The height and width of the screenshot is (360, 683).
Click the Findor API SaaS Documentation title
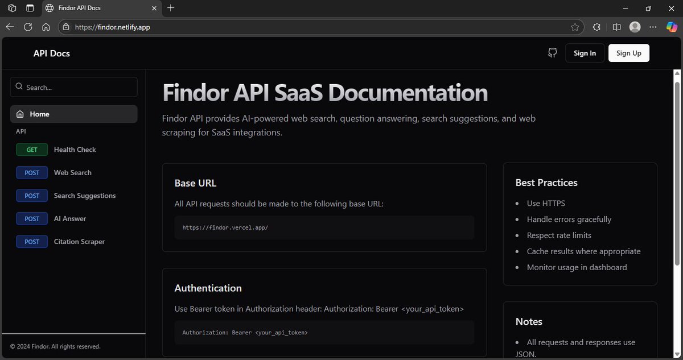(x=325, y=93)
